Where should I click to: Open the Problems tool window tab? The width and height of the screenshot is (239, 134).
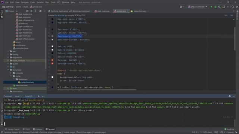pyautogui.click(x=38, y=129)
